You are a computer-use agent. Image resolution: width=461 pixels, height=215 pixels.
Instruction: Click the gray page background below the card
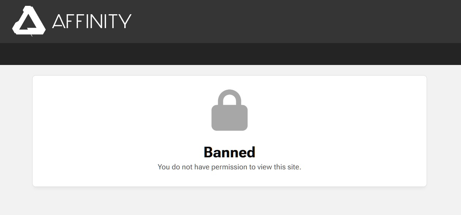[x=230, y=201]
